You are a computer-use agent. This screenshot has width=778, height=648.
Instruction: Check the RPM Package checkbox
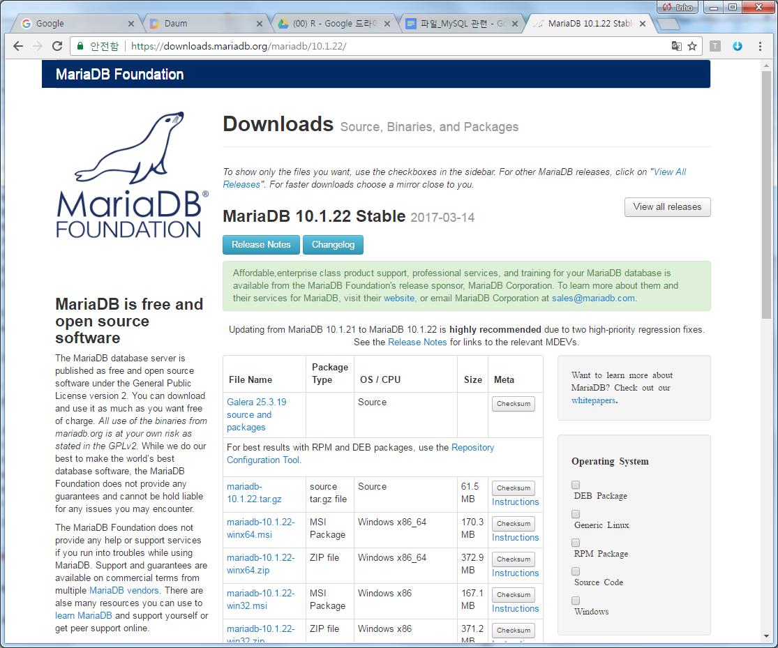coord(576,543)
